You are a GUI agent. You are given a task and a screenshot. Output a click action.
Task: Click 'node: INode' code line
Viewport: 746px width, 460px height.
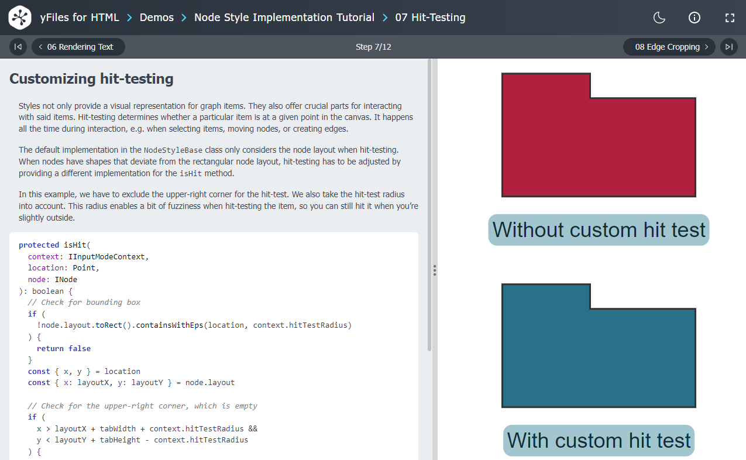click(x=53, y=279)
